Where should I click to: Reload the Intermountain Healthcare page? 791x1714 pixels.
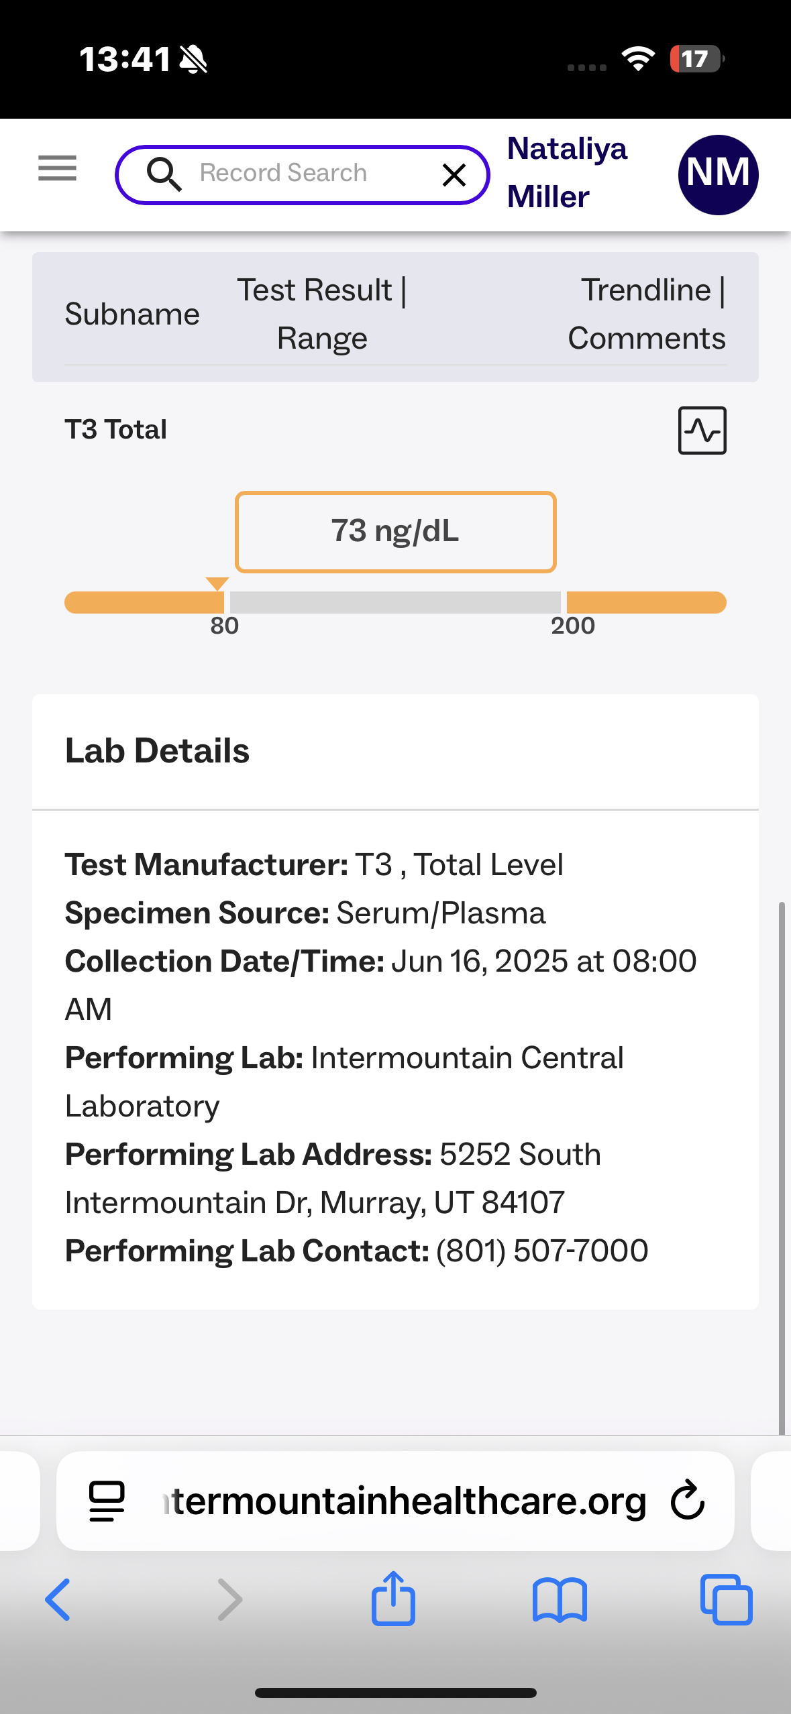[x=688, y=1500]
